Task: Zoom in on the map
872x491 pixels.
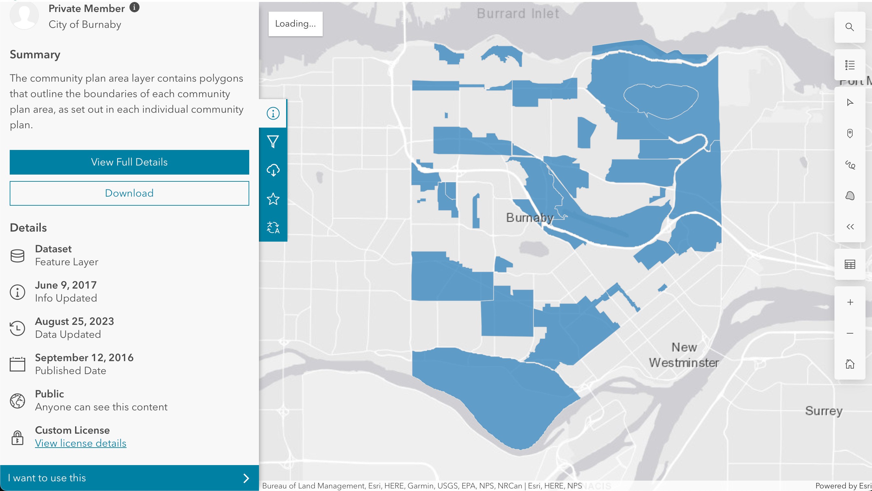Action: point(849,302)
